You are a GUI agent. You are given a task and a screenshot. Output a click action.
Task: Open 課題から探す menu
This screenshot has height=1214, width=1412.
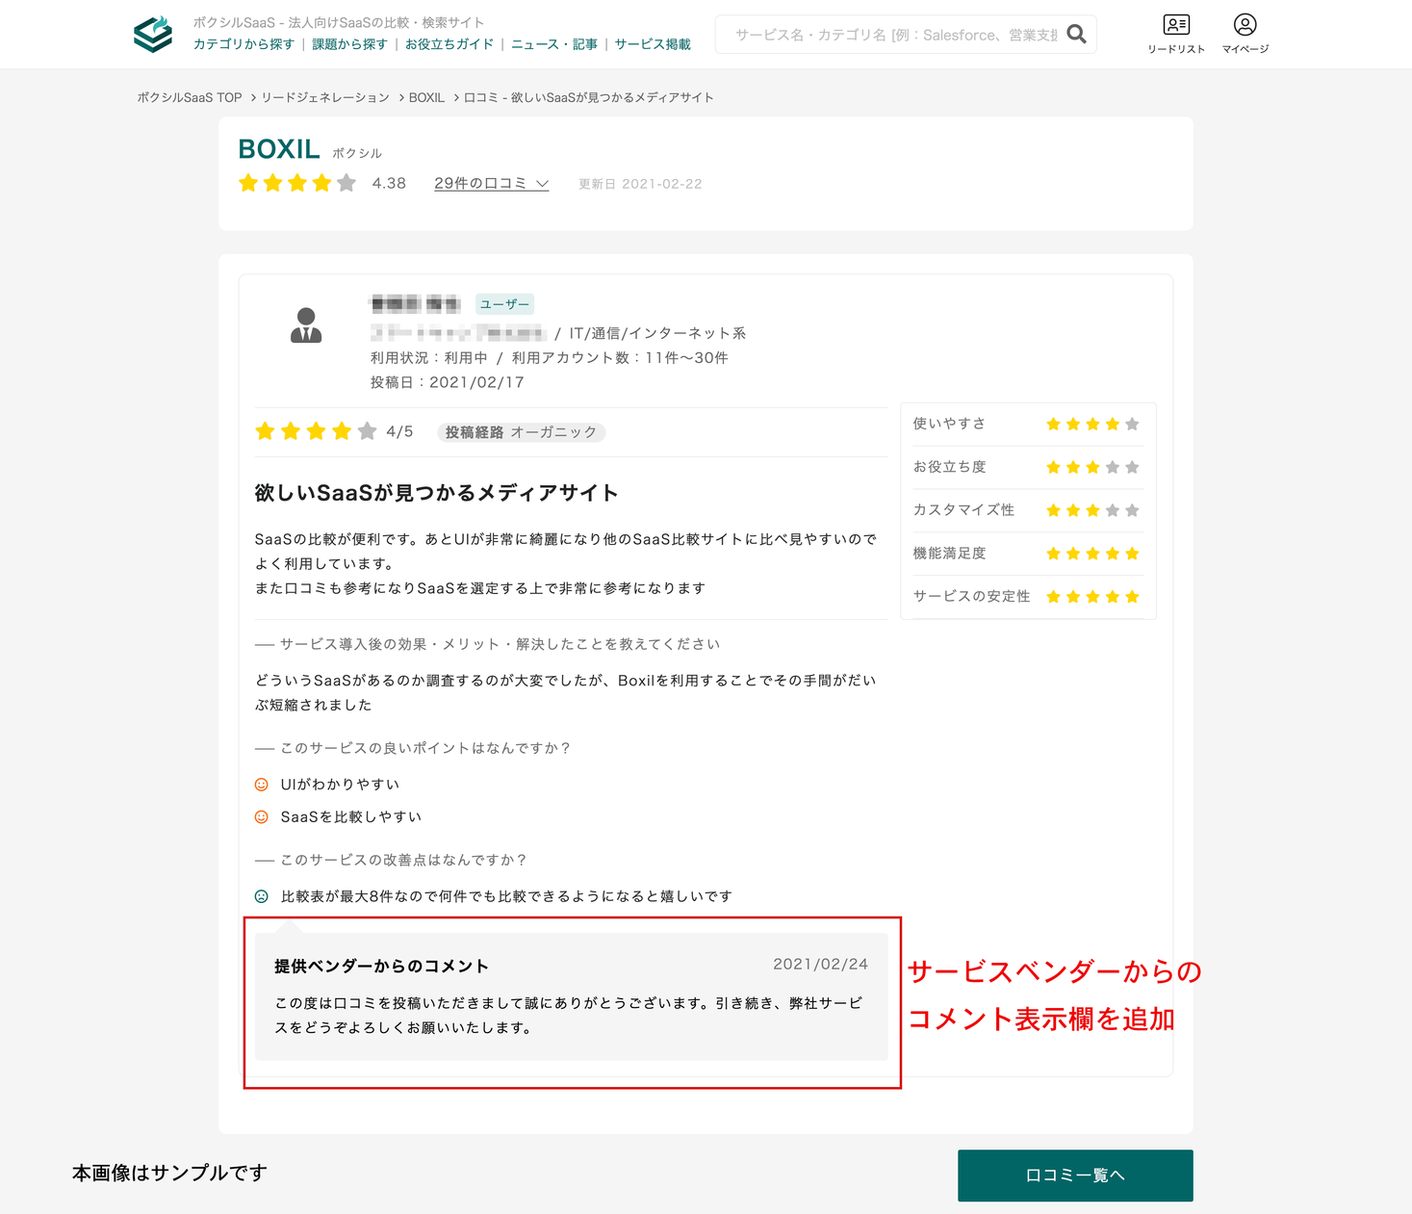[349, 44]
